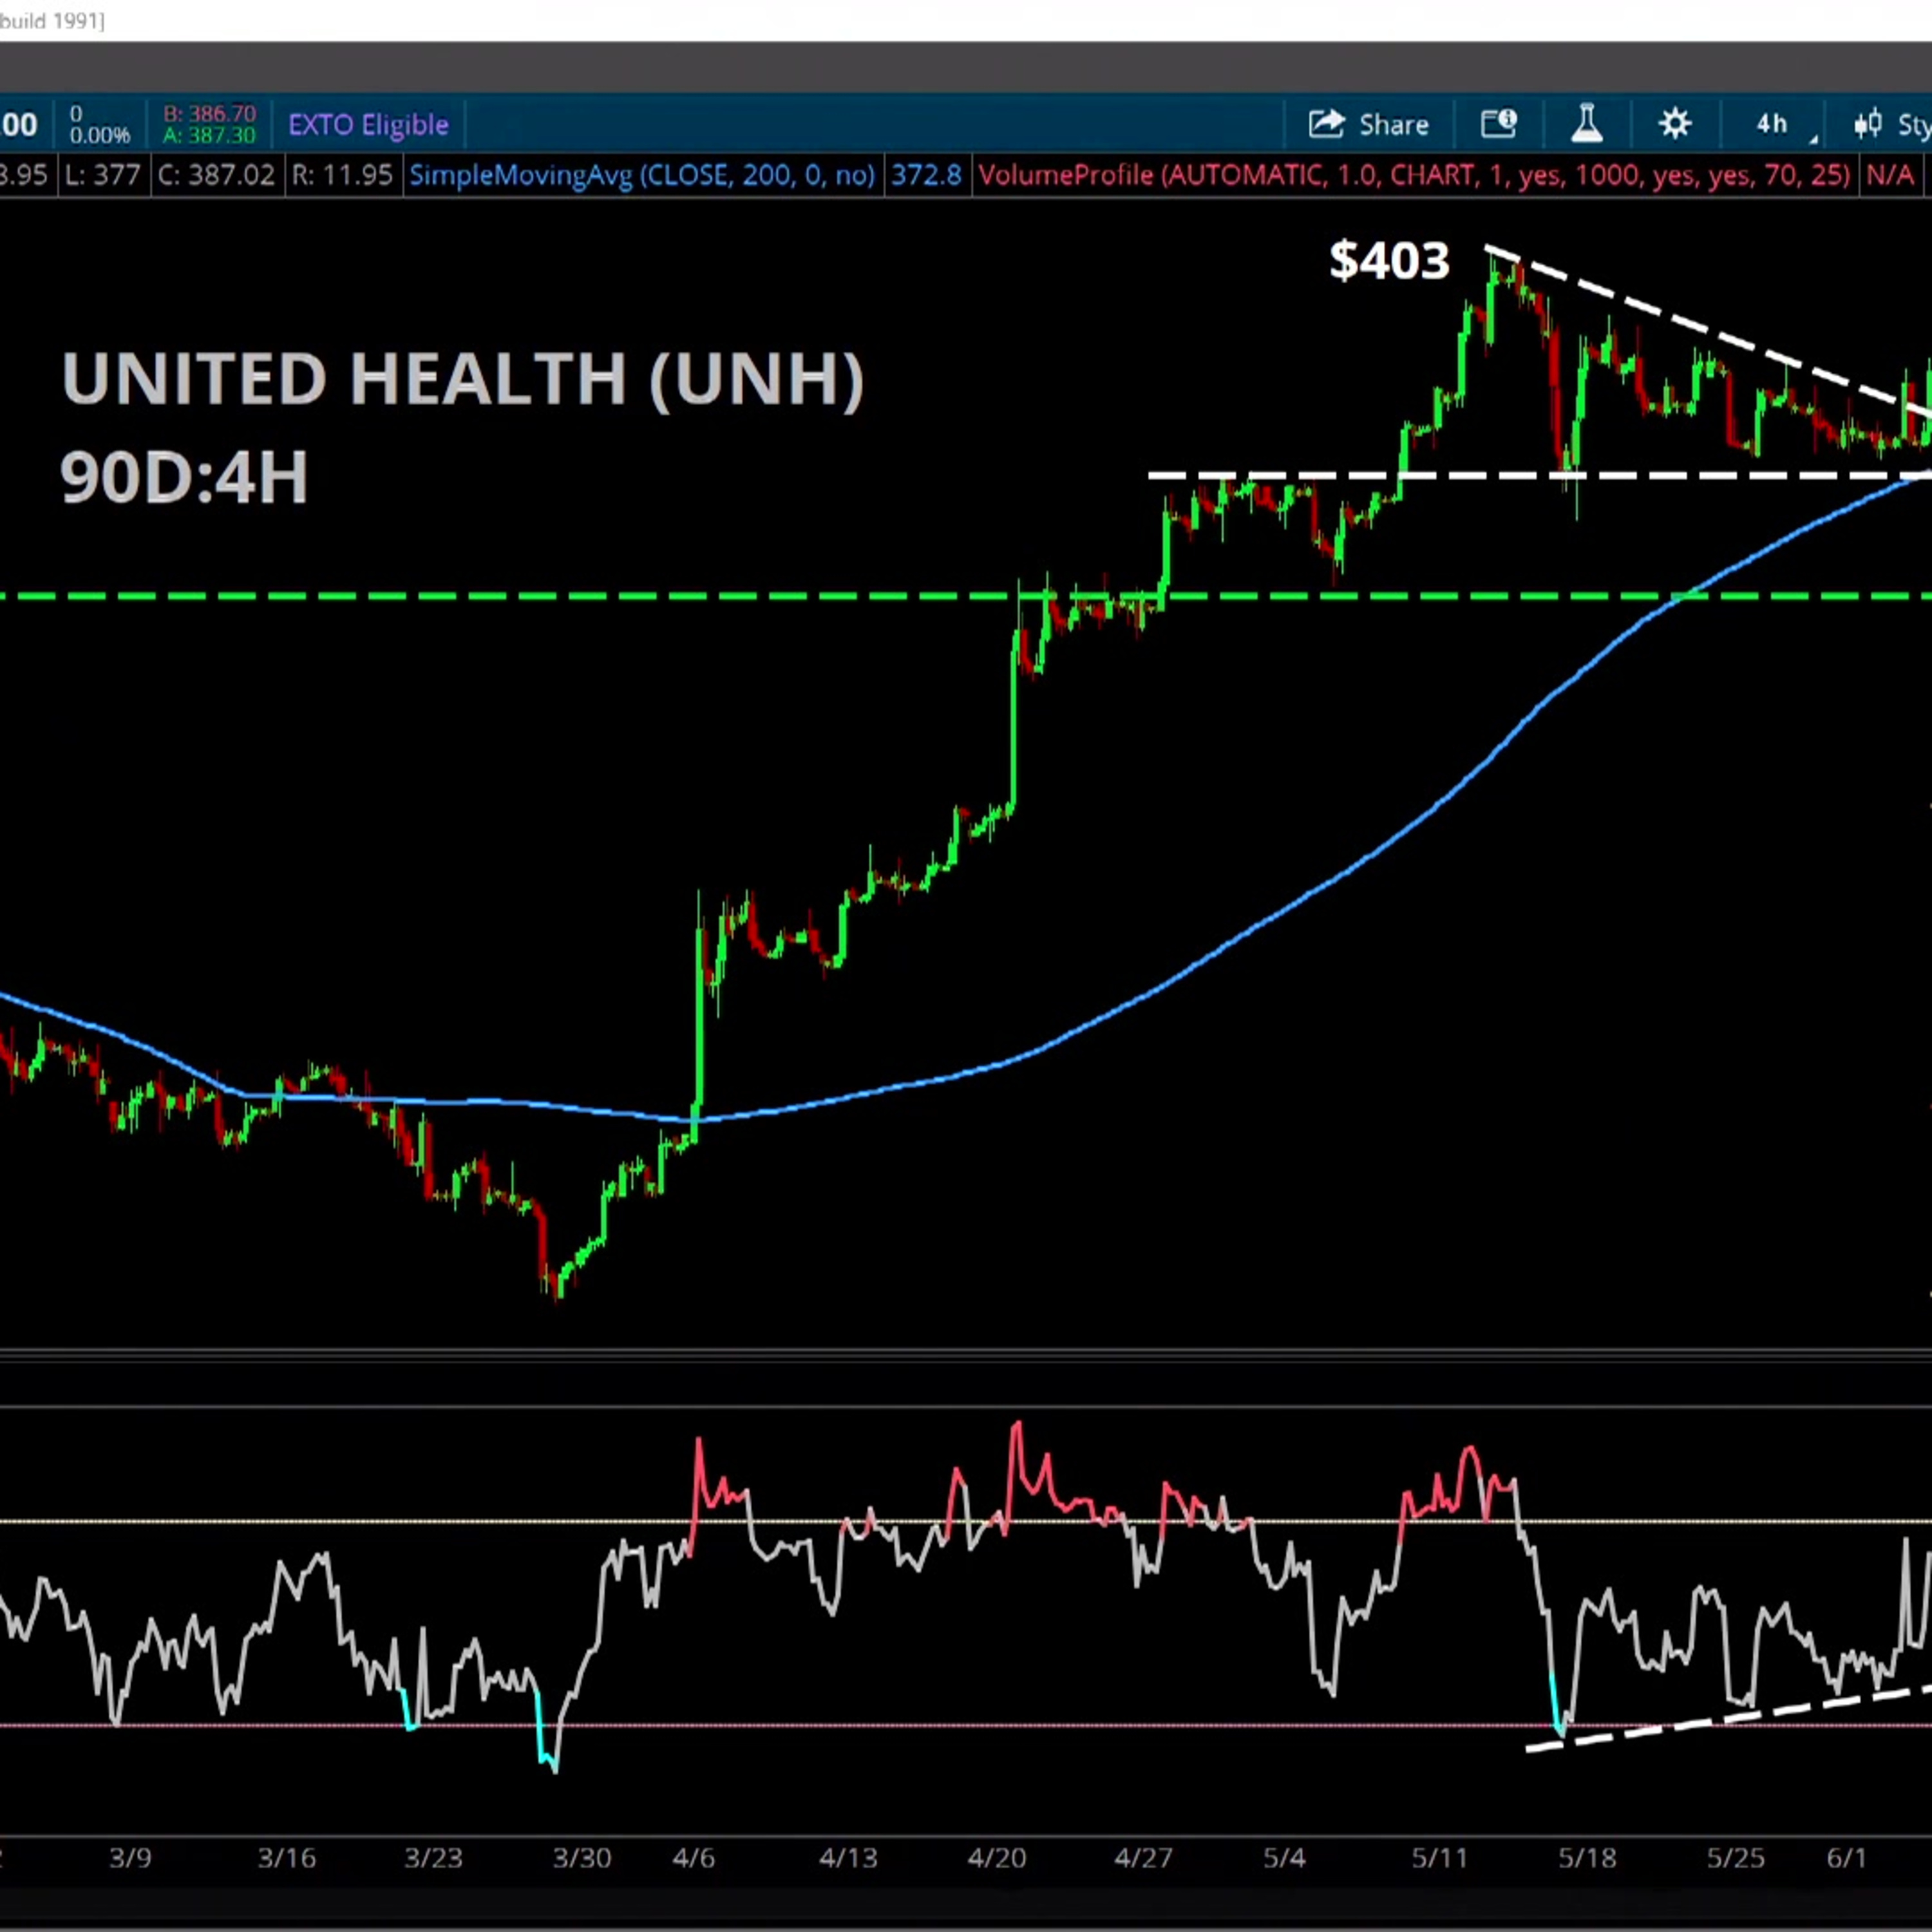Click the EXTO Eligible label
The width and height of the screenshot is (1932, 1932).
(368, 125)
